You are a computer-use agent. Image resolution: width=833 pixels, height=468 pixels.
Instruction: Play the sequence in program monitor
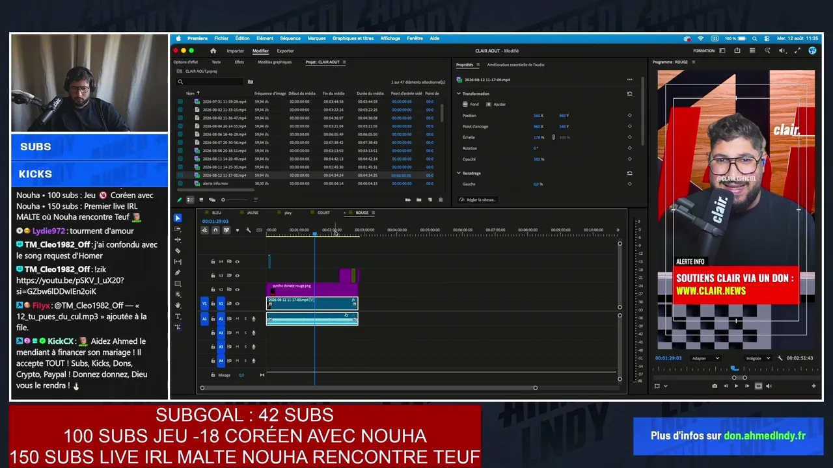pos(736,386)
